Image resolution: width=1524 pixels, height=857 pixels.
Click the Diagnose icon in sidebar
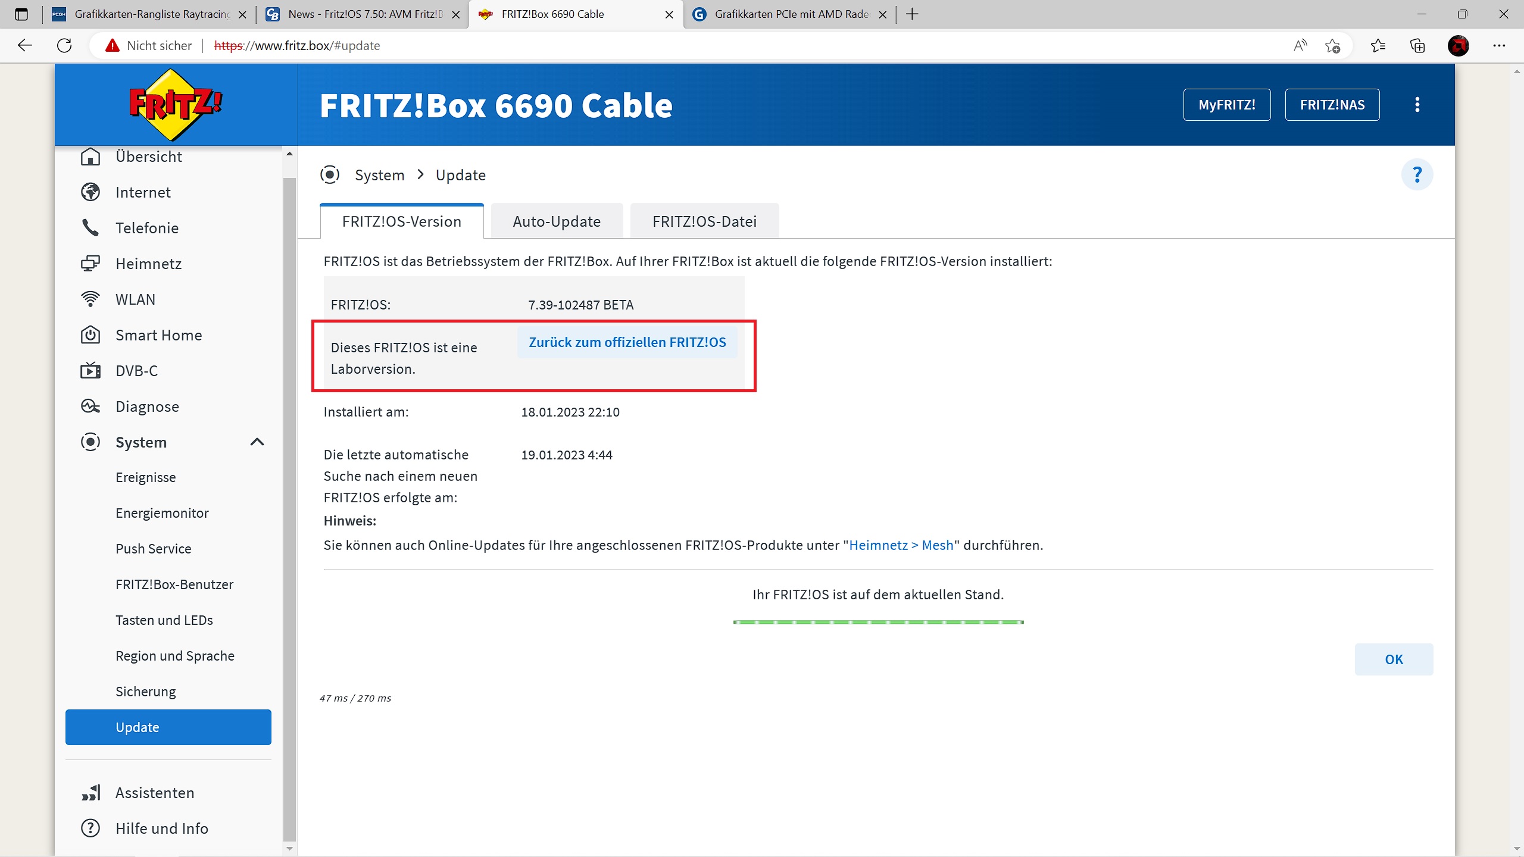[90, 406]
